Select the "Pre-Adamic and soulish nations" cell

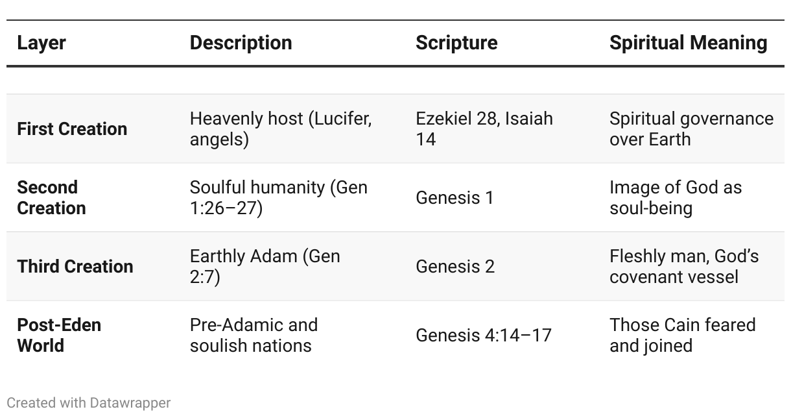tap(254, 335)
